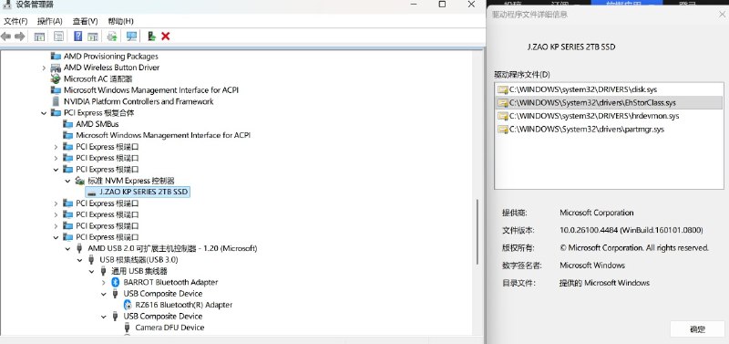
Task: Click the red X Uninstall device icon
Action: [x=166, y=36]
